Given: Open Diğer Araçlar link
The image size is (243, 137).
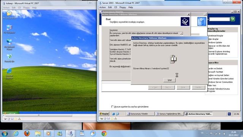Looking at the screenshot, I should (213, 39).
